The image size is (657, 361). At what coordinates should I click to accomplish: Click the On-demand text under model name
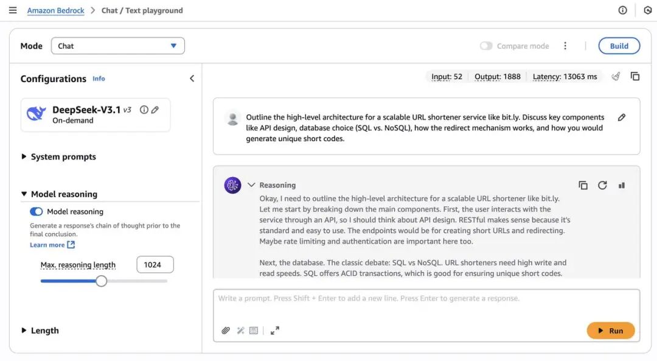pyautogui.click(x=73, y=121)
